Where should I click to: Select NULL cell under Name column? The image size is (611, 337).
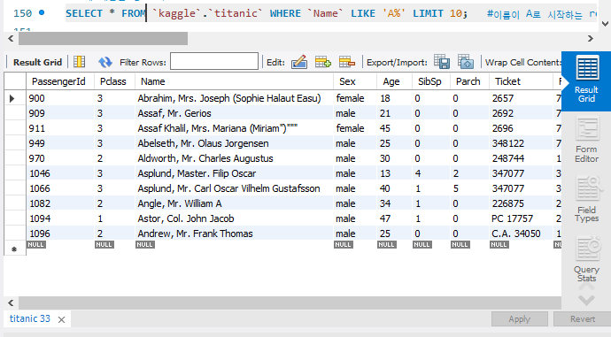(145, 245)
